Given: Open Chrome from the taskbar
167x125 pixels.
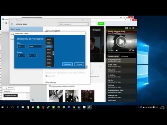Looking at the screenshot, I should click(74, 107).
